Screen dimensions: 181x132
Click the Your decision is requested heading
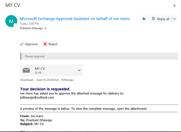pos(45,89)
